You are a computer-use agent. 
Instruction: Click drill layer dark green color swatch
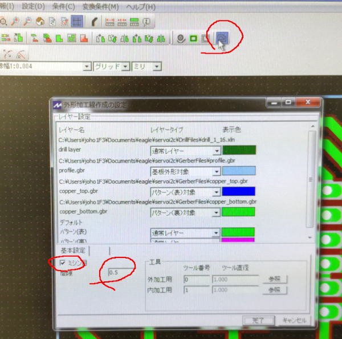coord(239,150)
